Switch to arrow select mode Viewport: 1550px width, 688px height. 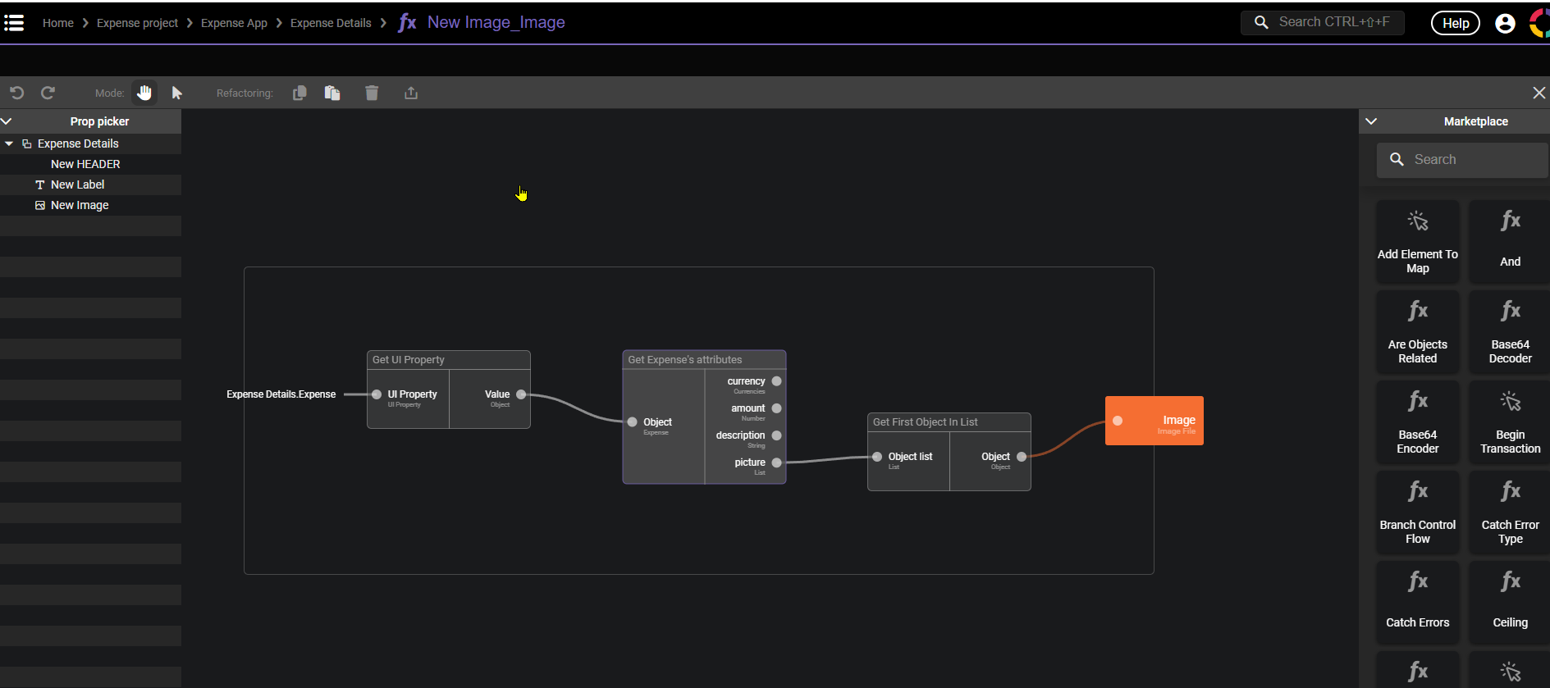(176, 93)
